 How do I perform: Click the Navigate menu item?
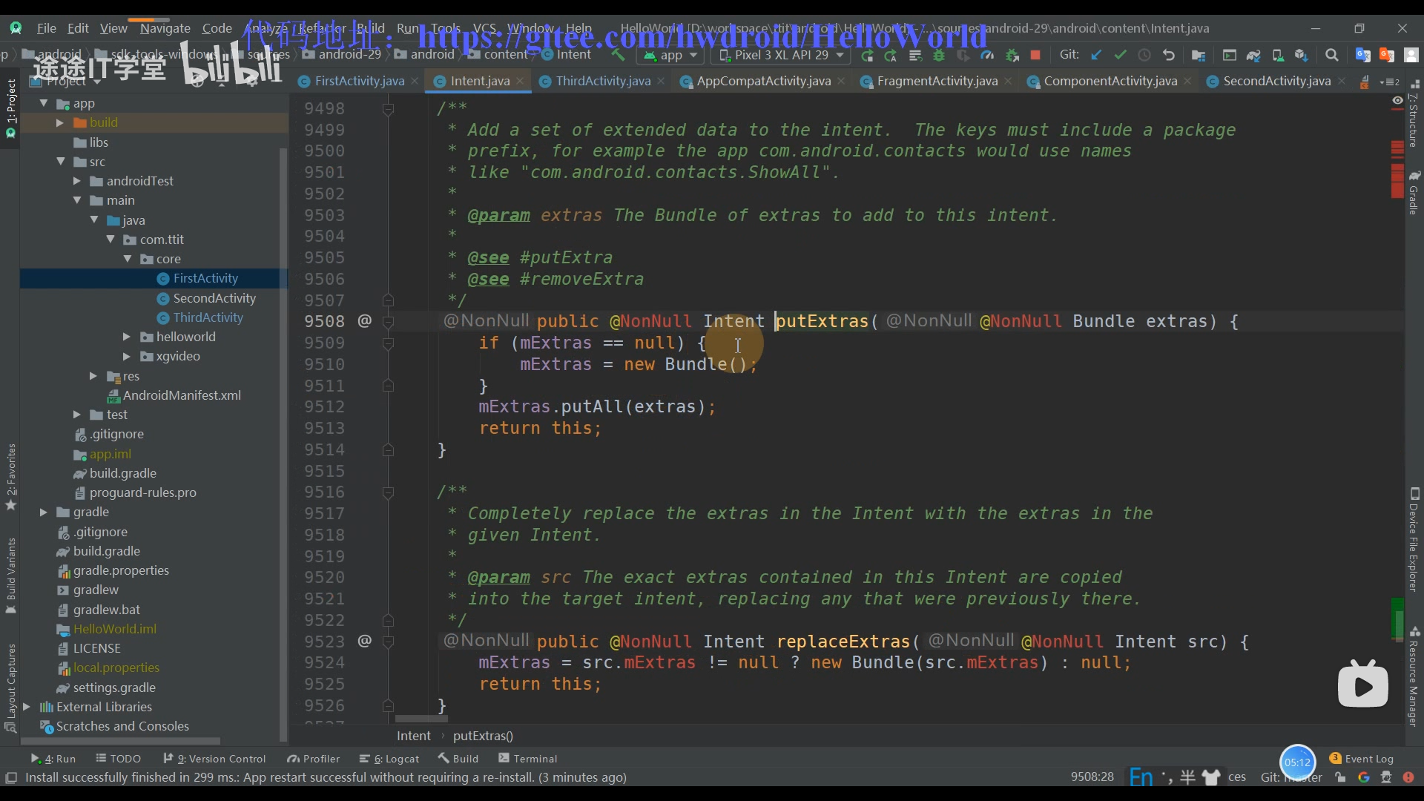(165, 27)
